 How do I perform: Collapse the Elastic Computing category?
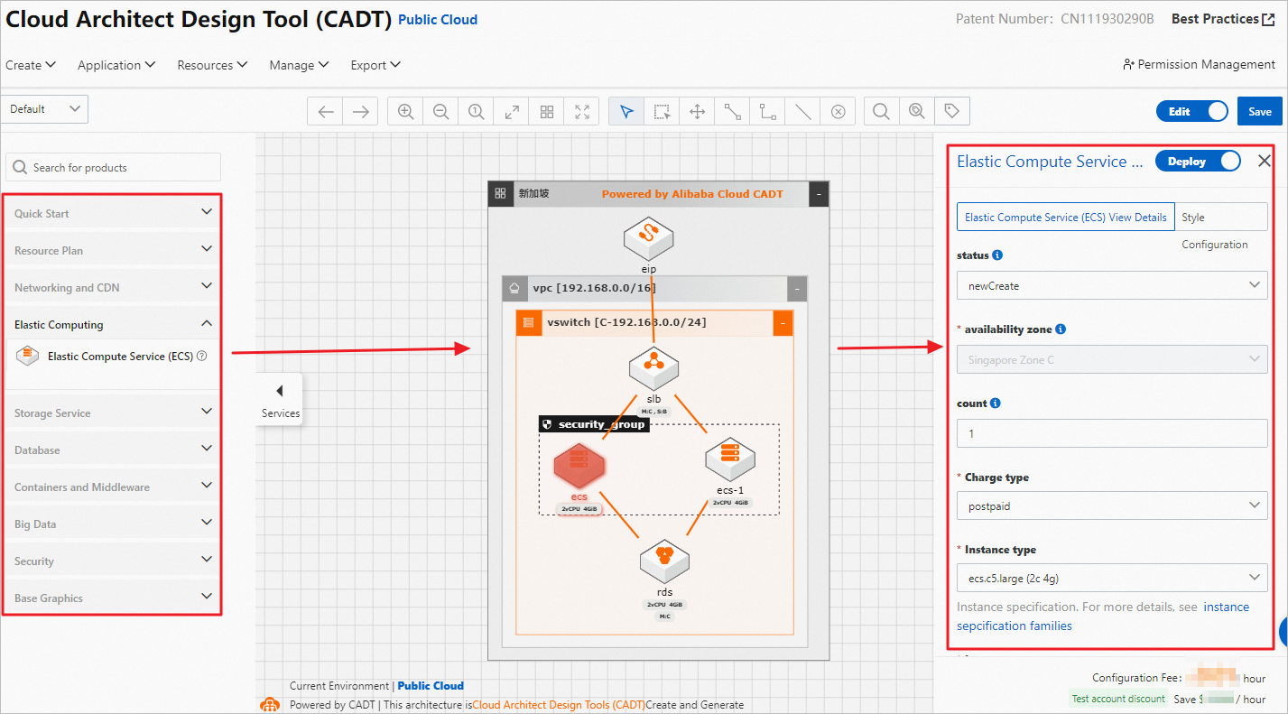click(x=113, y=324)
